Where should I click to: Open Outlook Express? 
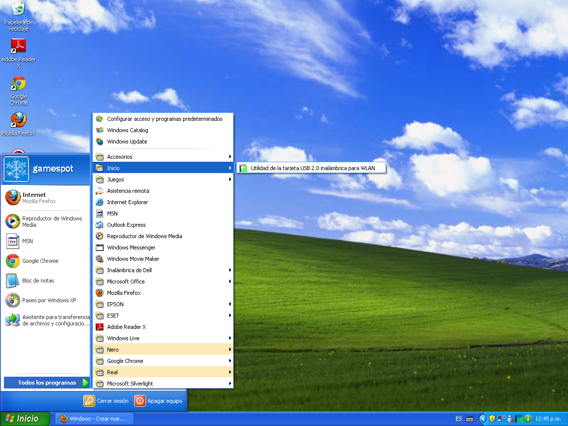point(126,225)
